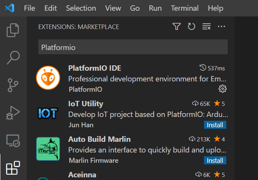The image size is (258, 180).
Task: Open the Explorer view in activity bar
Action: pos(13,30)
